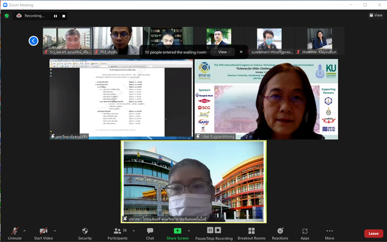Viewport: 387px width, 242px height.
Task: Start Video from the toolbar
Action: pyautogui.click(x=43, y=234)
